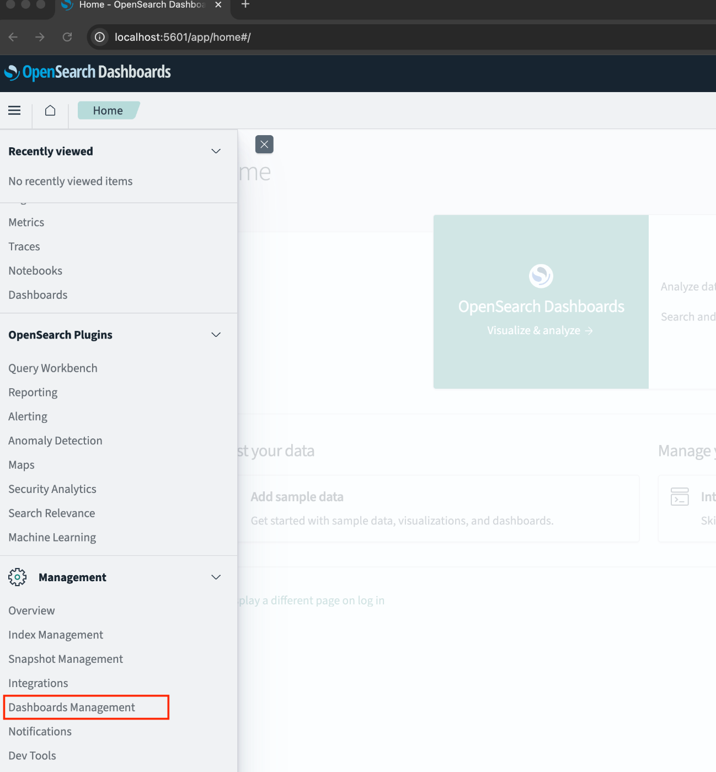Screen dimensions: 716x772
Task: Open Metrics in the sidebar
Action: pos(26,222)
